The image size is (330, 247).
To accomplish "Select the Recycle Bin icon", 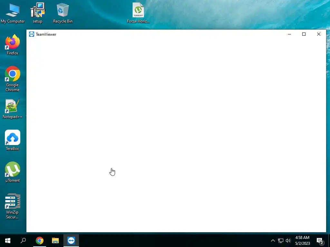I will coord(63,13).
